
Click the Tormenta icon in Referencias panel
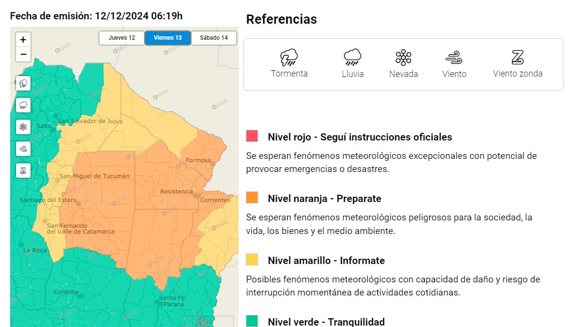(x=290, y=58)
